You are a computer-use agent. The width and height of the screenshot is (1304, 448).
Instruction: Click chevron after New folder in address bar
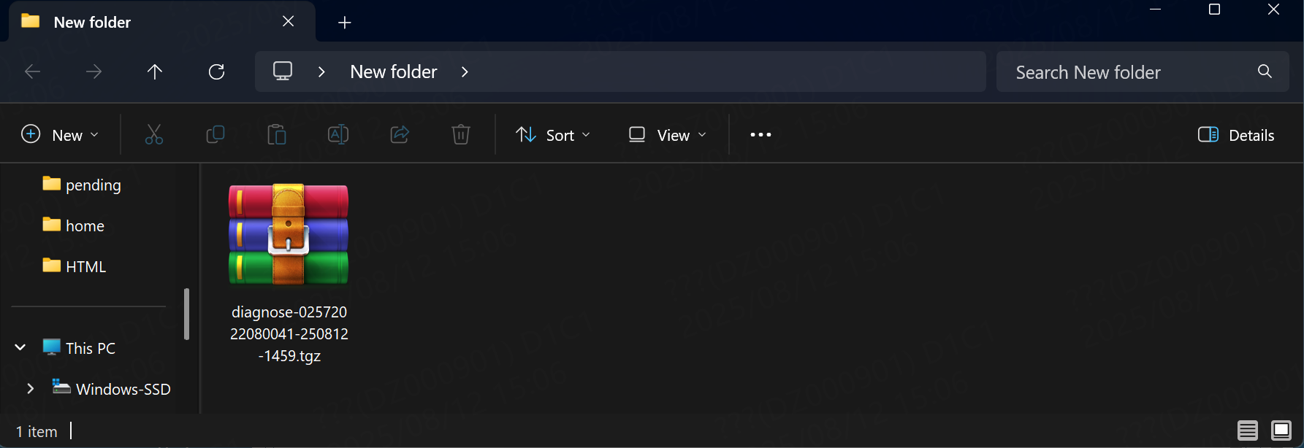point(465,72)
